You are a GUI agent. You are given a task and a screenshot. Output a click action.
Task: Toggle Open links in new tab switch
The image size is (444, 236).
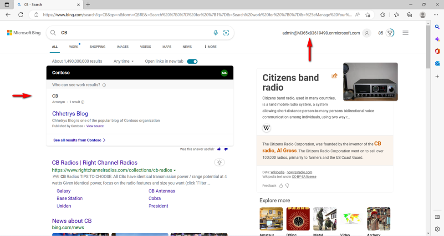tap(192, 61)
